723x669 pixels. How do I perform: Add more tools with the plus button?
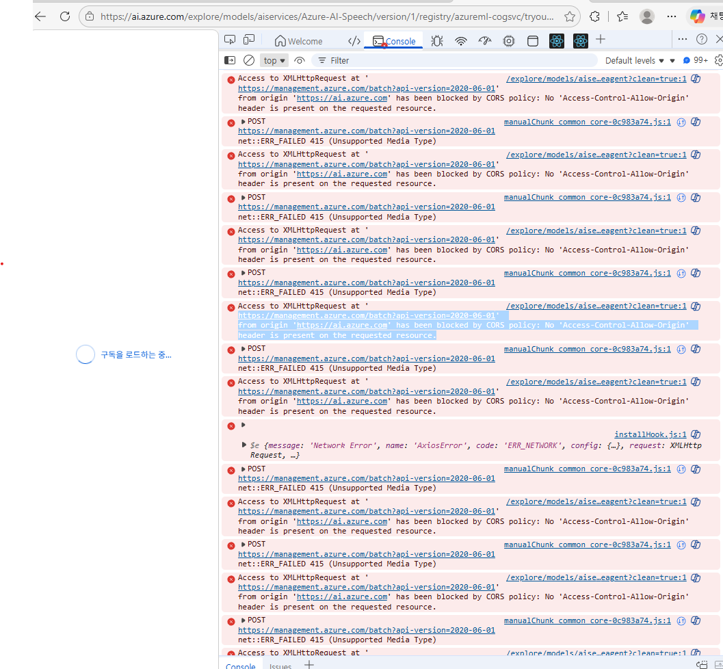coord(601,40)
